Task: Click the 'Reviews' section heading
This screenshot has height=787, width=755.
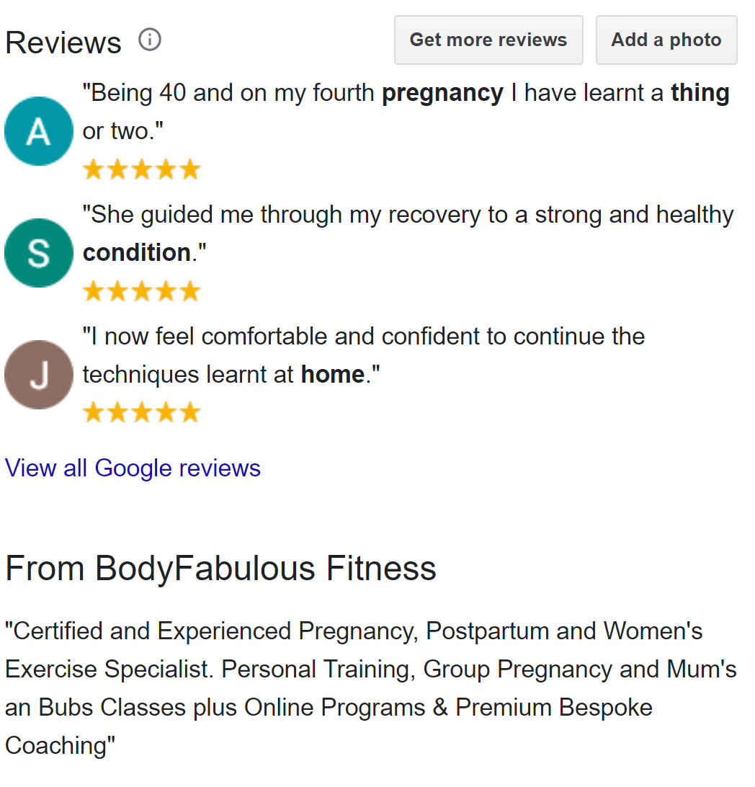Action: pyautogui.click(x=63, y=43)
